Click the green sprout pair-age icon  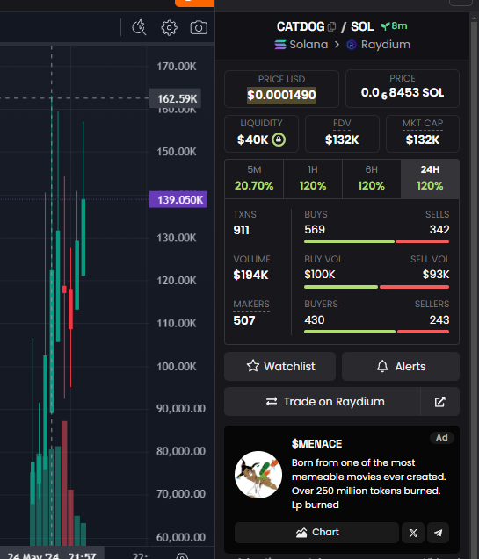point(385,26)
